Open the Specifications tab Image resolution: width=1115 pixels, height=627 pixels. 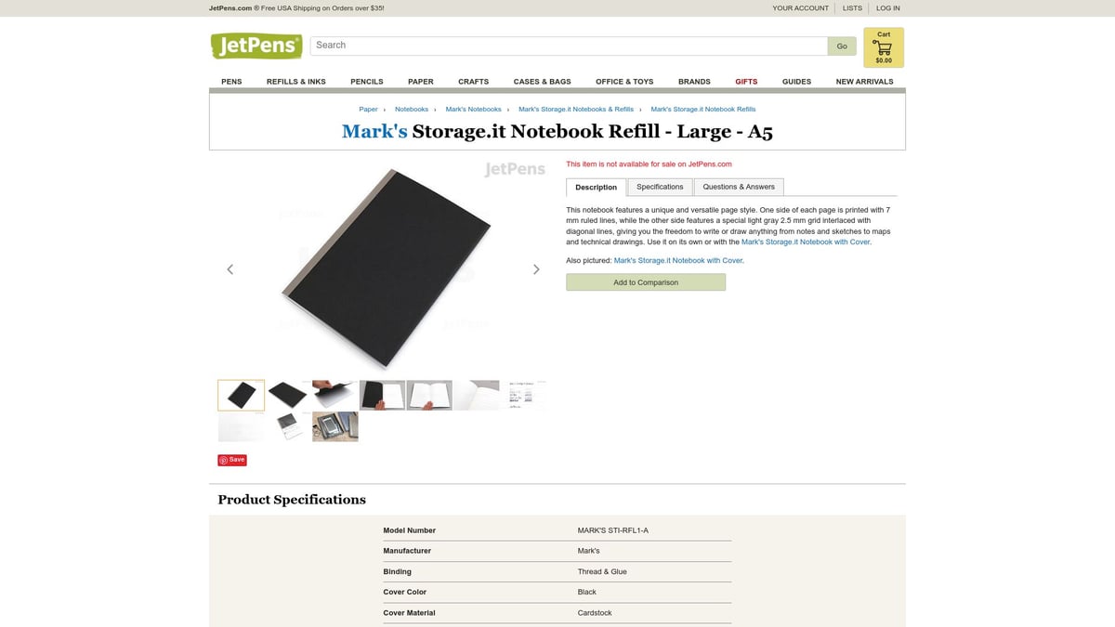(660, 187)
